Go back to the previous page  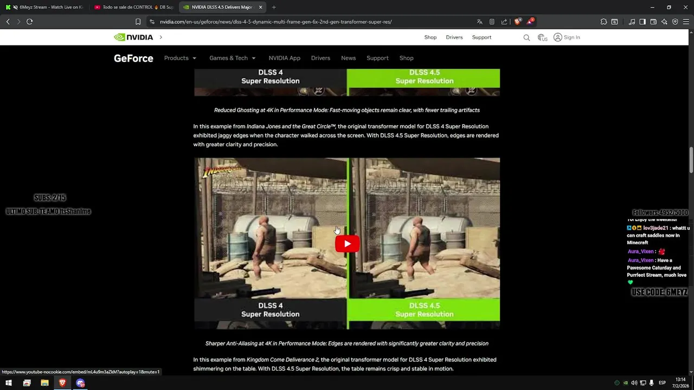tap(8, 22)
